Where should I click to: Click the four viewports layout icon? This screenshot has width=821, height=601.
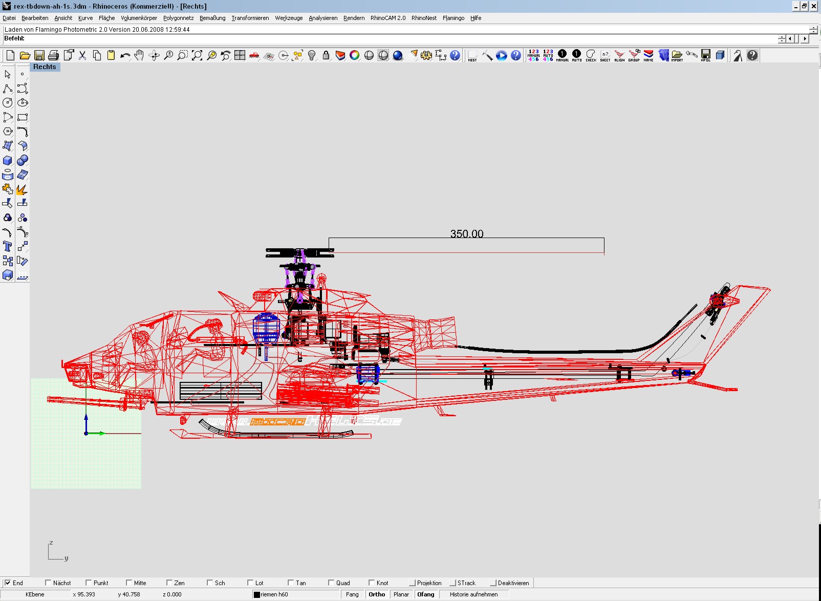coord(240,55)
